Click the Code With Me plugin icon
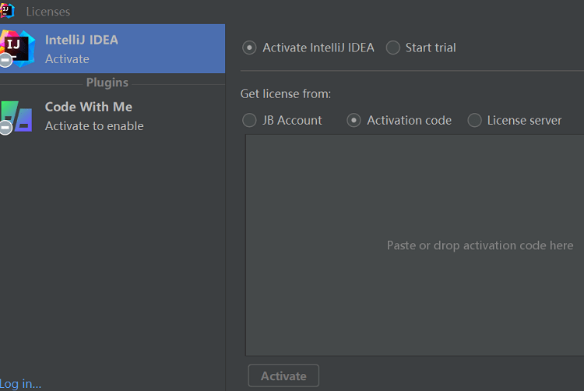Screen dimensions: 584x391 tap(16, 117)
